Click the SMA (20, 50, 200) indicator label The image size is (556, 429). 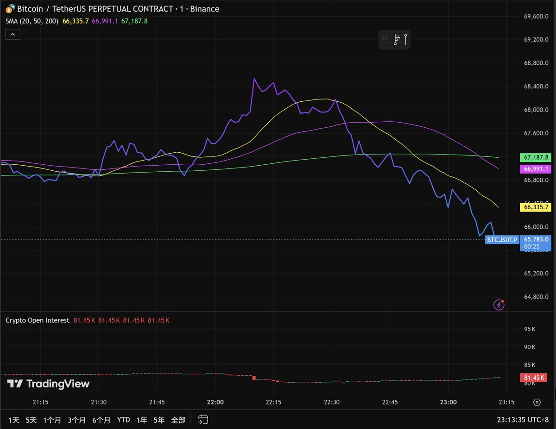coord(32,21)
